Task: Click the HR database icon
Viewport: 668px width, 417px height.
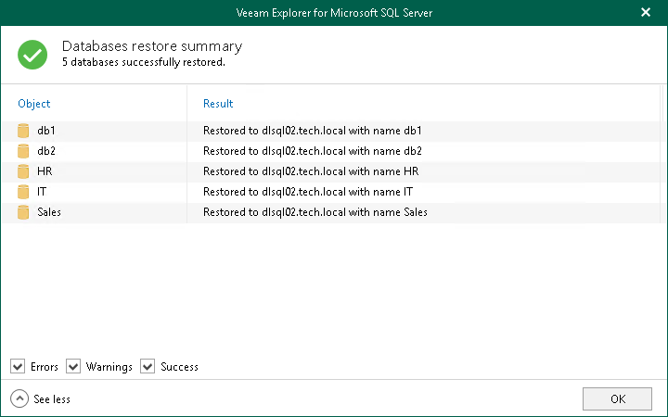Action: (24, 171)
